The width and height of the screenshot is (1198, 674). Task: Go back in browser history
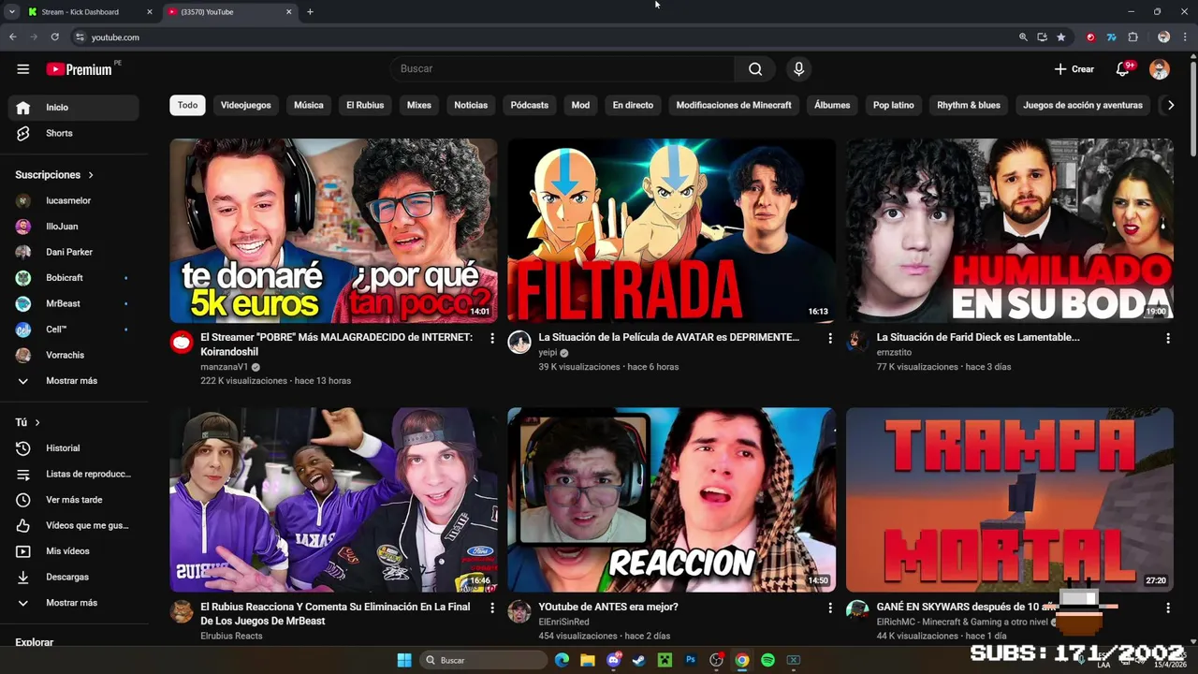click(x=13, y=37)
